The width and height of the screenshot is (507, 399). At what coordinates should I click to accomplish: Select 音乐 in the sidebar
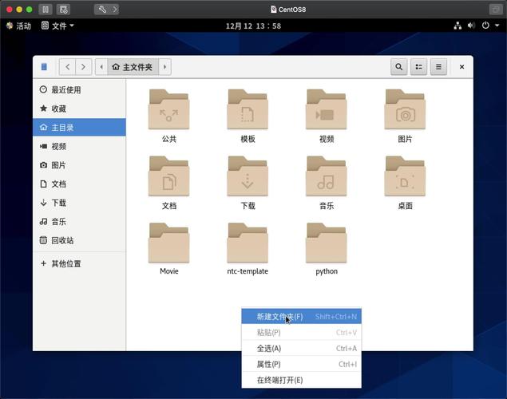(79, 221)
